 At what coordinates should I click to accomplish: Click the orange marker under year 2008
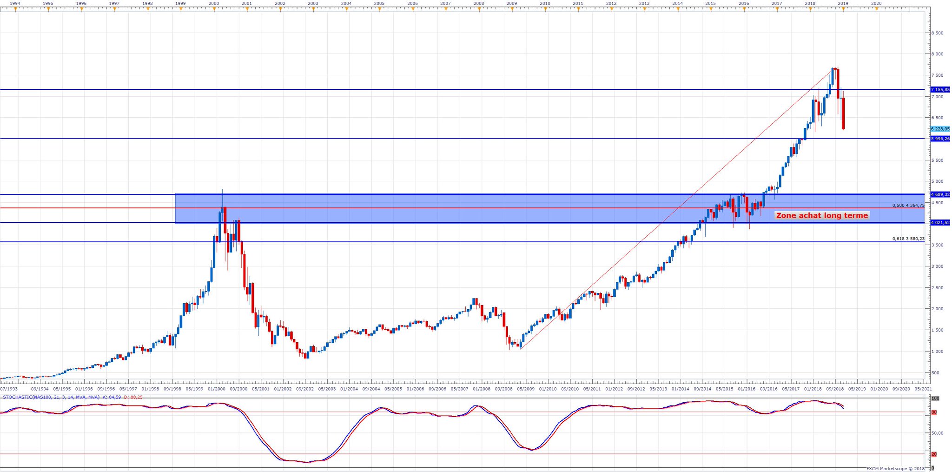[479, 8]
